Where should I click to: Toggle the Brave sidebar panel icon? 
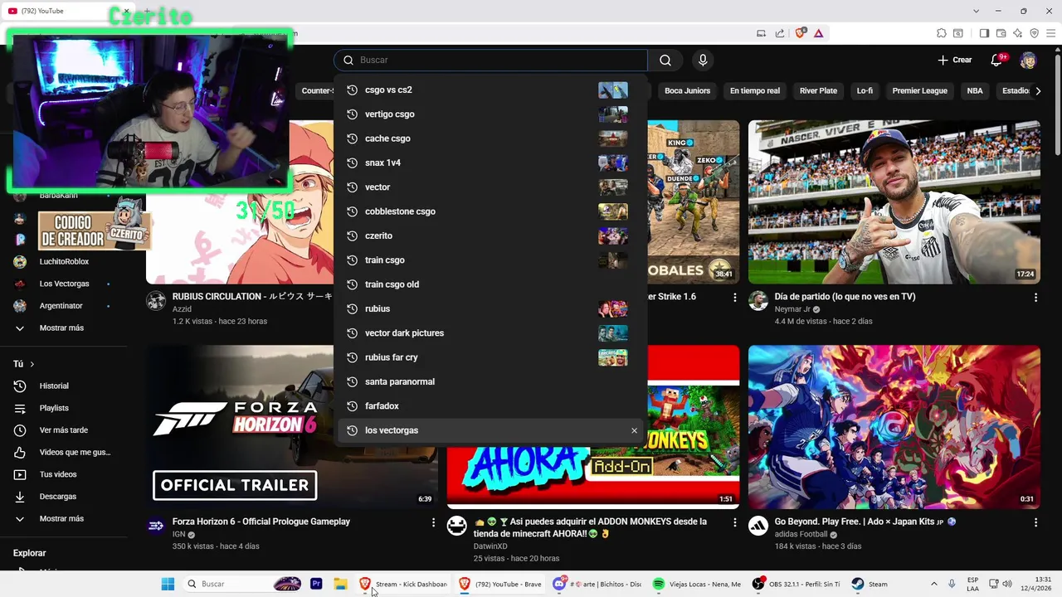click(x=984, y=33)
